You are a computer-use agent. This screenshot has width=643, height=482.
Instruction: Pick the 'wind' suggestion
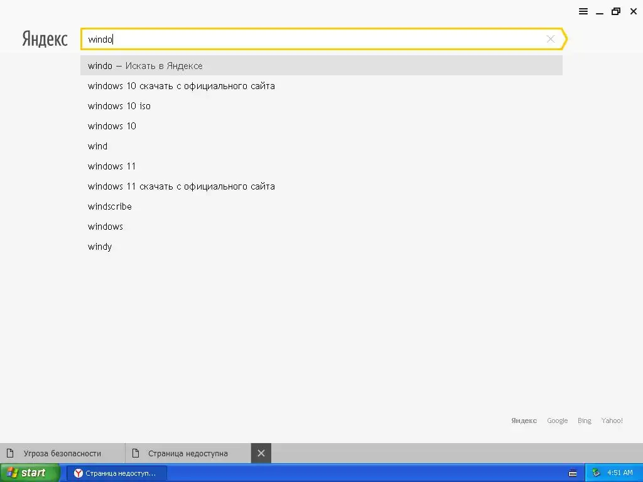321,146
